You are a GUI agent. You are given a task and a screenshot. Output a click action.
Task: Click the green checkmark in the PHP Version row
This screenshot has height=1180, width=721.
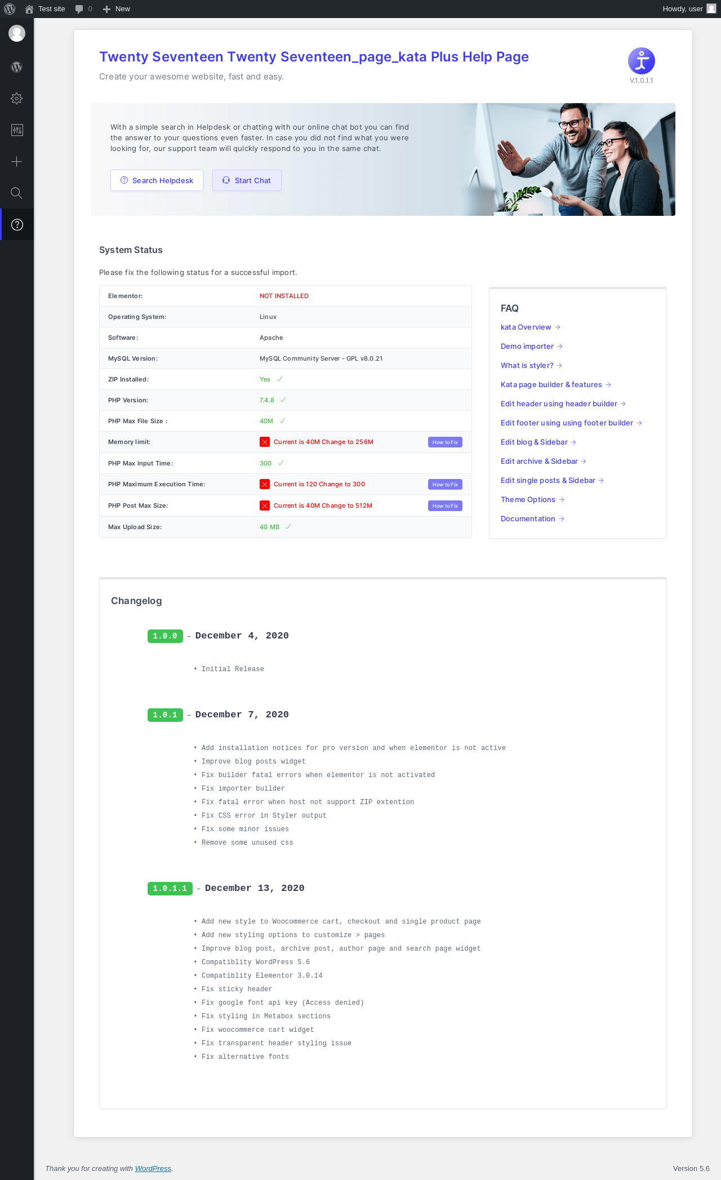click(283, 400)
